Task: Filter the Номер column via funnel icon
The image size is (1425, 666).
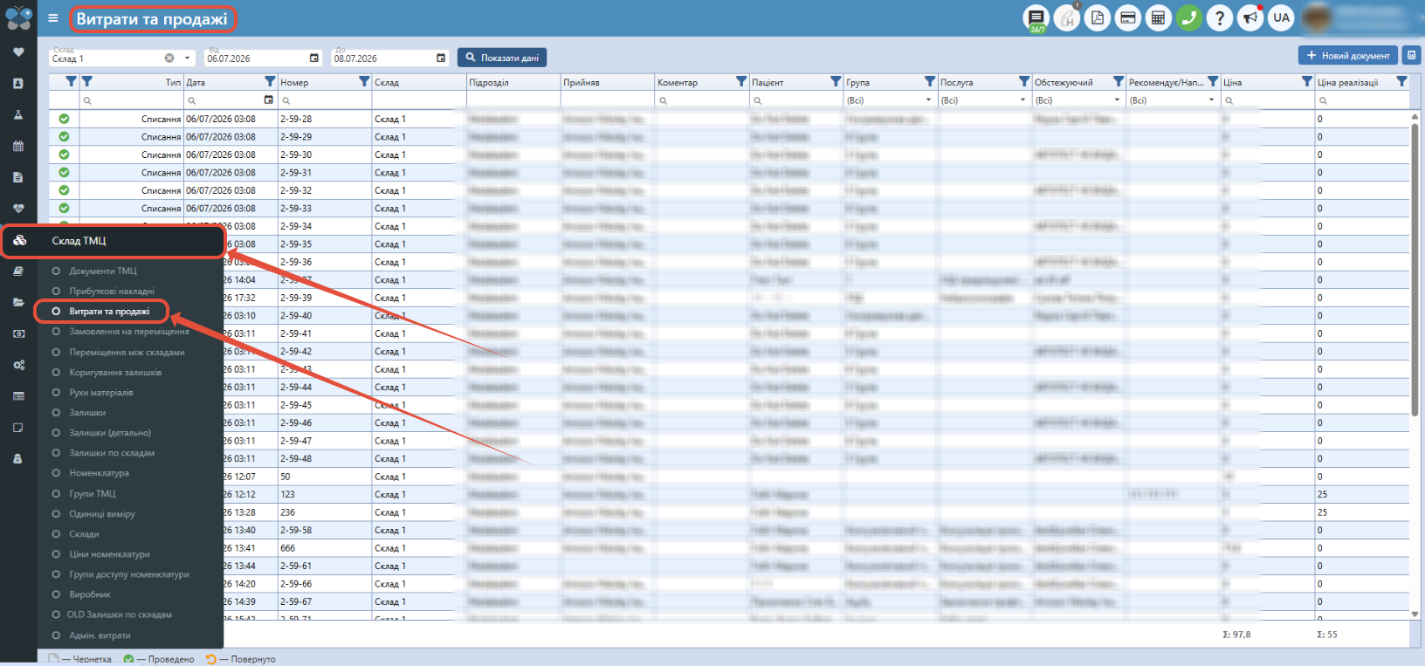Action: point(364,81)
